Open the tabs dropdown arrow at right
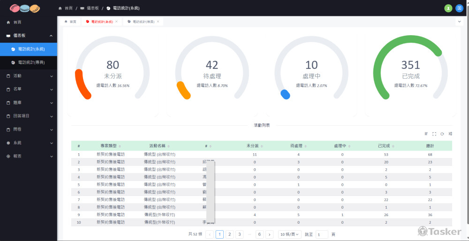469x241 pixels. pos(459,22)
